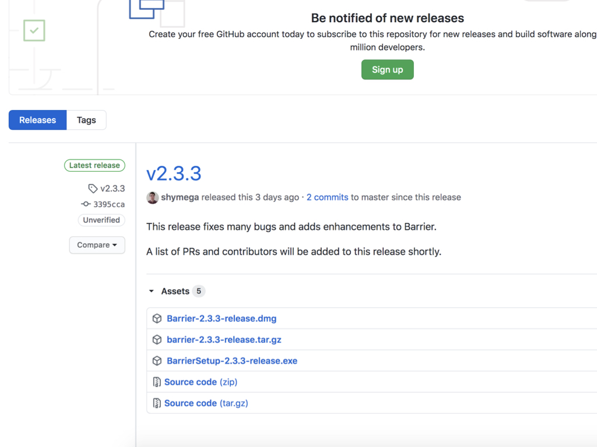This screenshot has height=447, width=597.
Task: Open shymega's profile link
Action: [x=180, y=197]
